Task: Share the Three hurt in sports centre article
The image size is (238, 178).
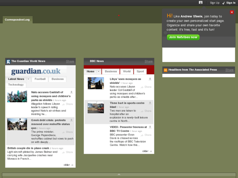Action: tap(146, 111)
